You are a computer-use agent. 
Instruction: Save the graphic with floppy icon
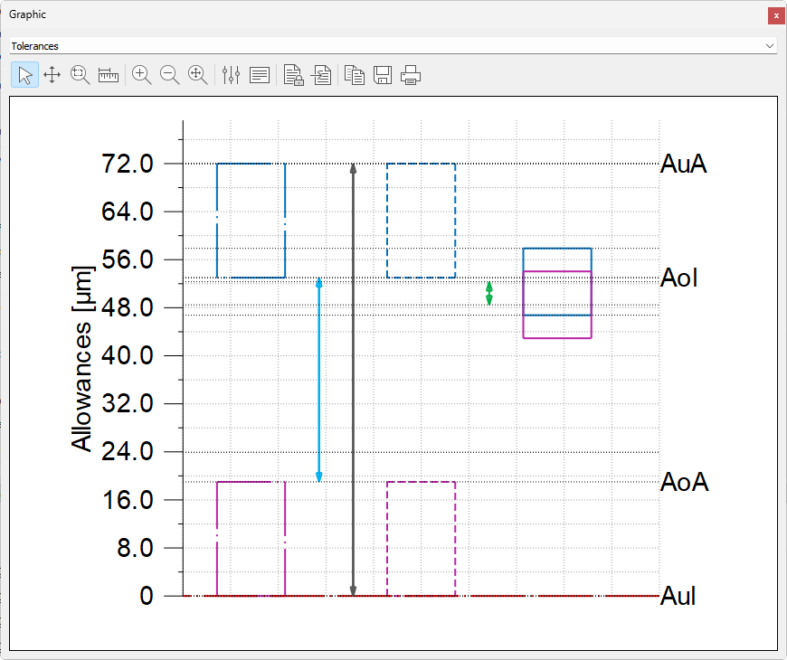point(383,75)
